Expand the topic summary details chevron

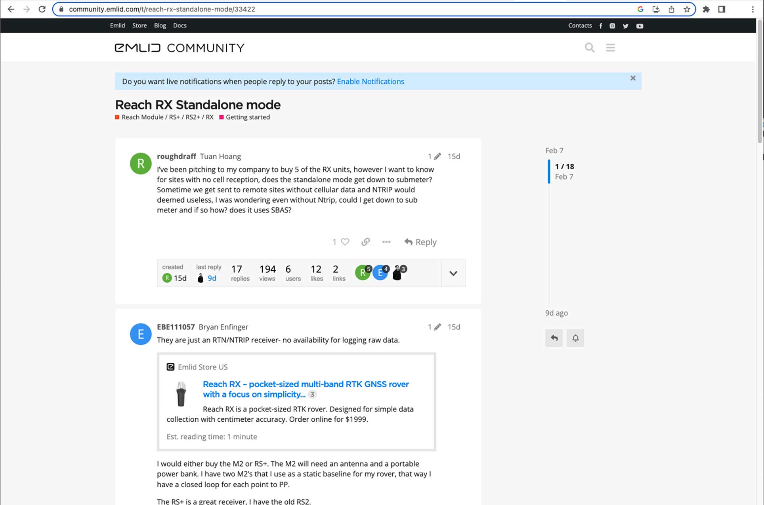coord(453,273)
